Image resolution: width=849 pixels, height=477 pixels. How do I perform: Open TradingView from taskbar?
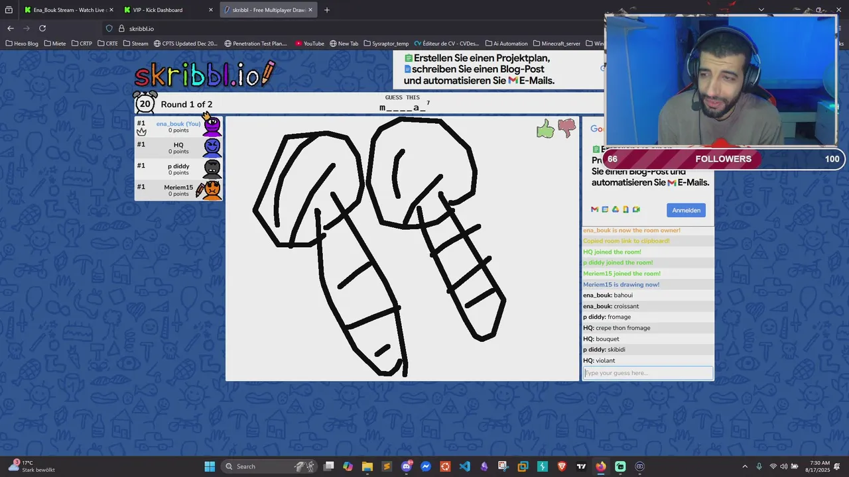(581, 466)
